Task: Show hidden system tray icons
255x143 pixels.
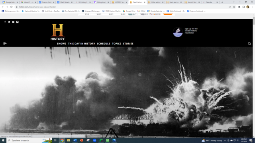Action: 225,140
